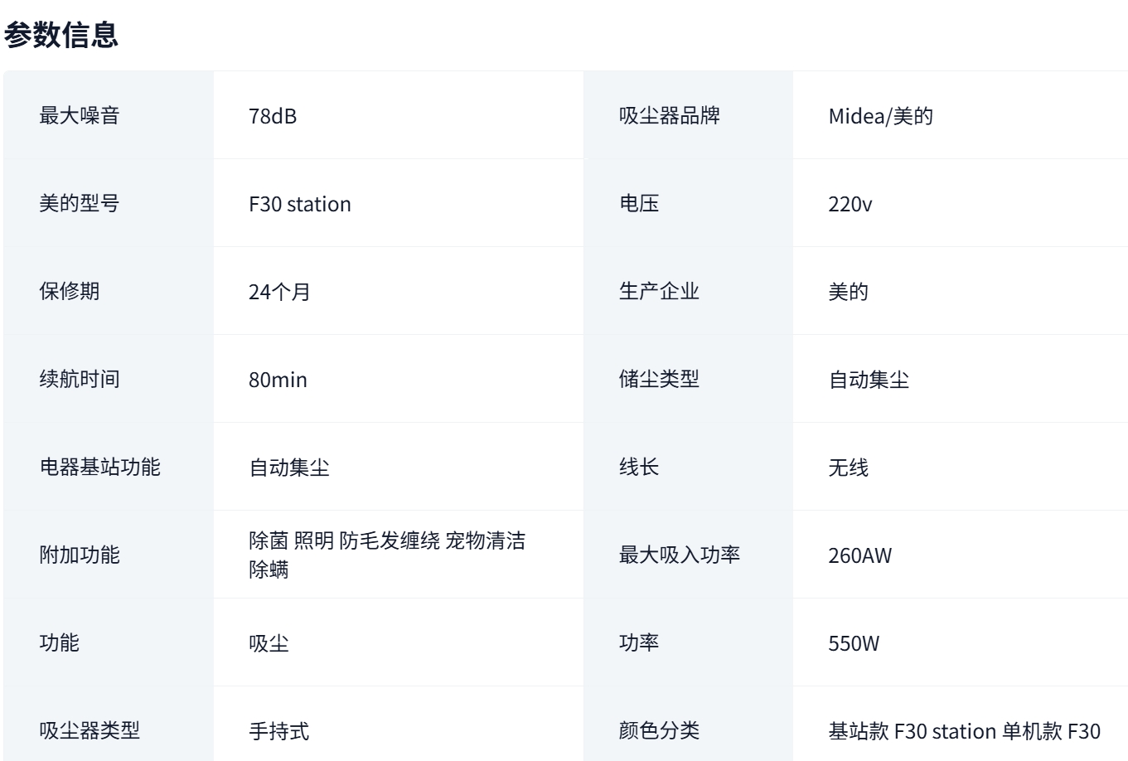Click the F30 station value in the 美的型号 row
Screen dimensions: 1128x761
coord(300,204)
